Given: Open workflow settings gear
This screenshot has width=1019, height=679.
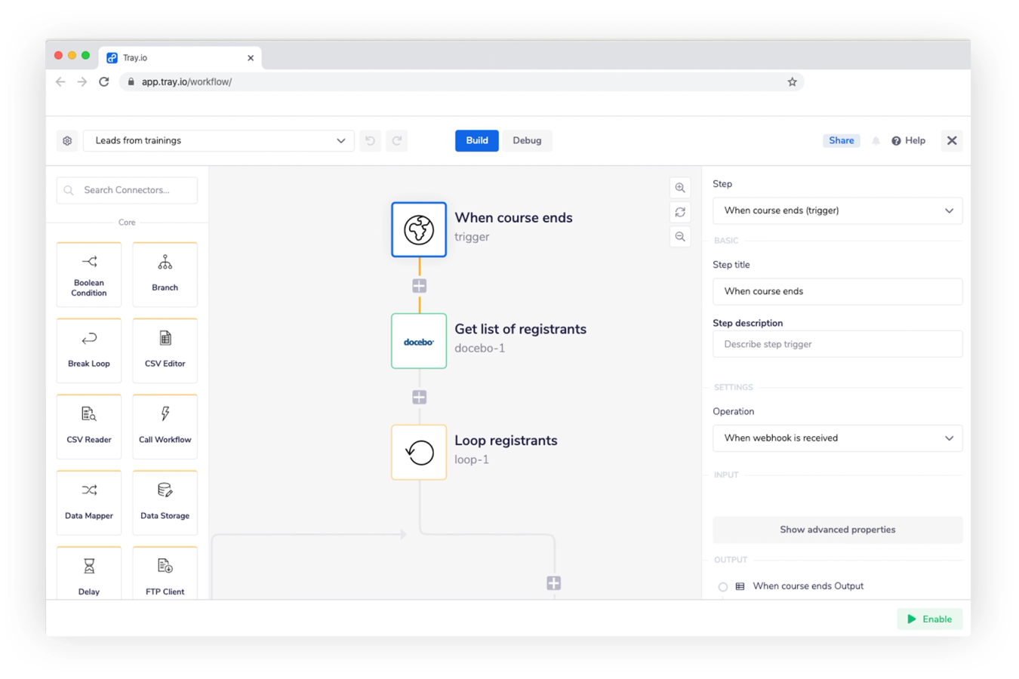Looking at the screenshot, I should (67, 141).
